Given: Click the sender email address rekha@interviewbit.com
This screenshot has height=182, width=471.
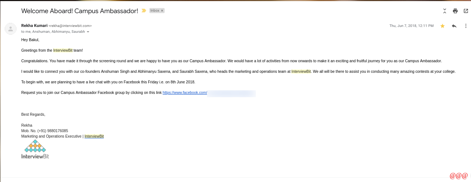Looking at the screenshot, I should [x=70, y=26].
